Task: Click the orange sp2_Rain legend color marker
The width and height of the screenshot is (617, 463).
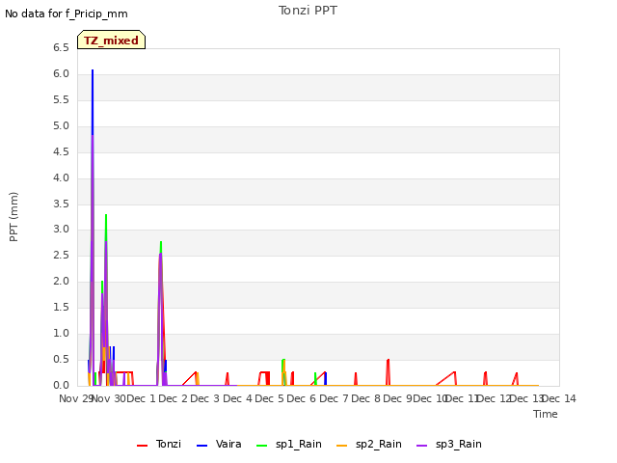Action: tap(342, 446)
